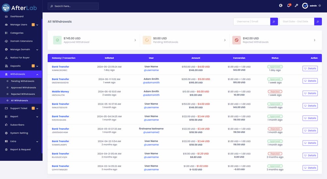Viewport: 327px width, 179px height.
Task: Click the Approved Withdrawal green check icon
Action: pyautogui.click(x=57, y=40)
